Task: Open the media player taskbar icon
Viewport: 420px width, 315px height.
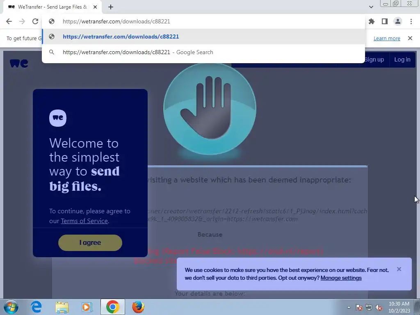Action: (87, 307)
